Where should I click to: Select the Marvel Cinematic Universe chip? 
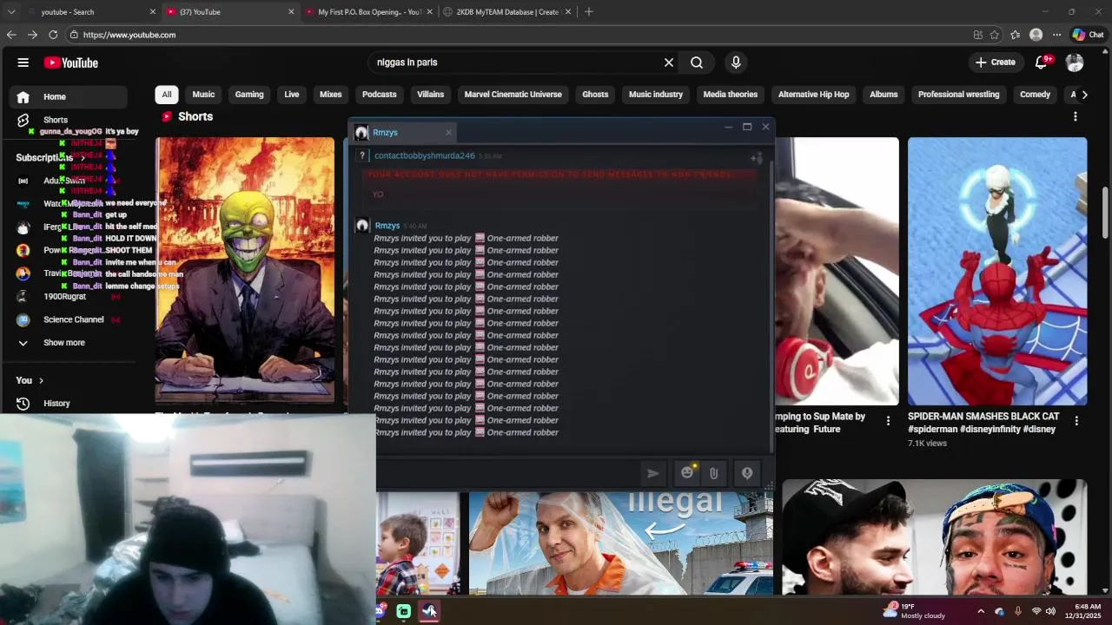tap(513, 95)
